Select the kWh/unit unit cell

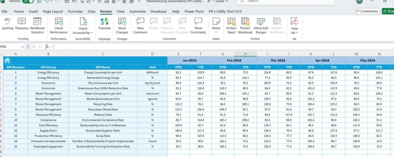click(152, 72)
